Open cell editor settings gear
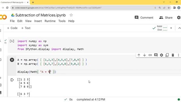The image size is (181, 102). [x=161, y=55]
